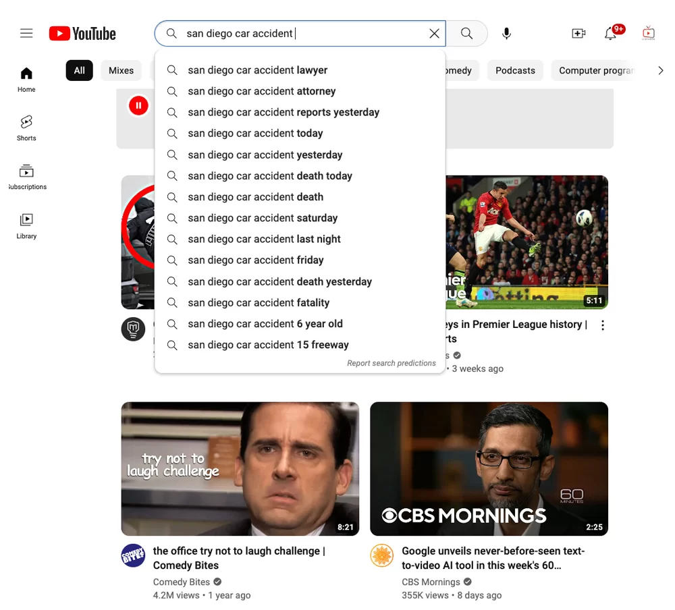Choose suggestion 'san diego car accident today'
The image size is (675, 610).
(x=300, y=134)
